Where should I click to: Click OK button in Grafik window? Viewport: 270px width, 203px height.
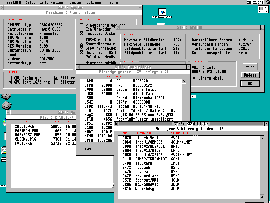250,84
